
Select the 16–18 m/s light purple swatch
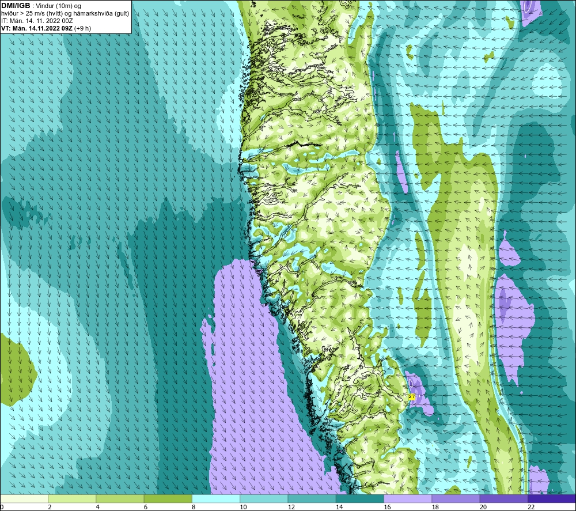coord(408,498)
